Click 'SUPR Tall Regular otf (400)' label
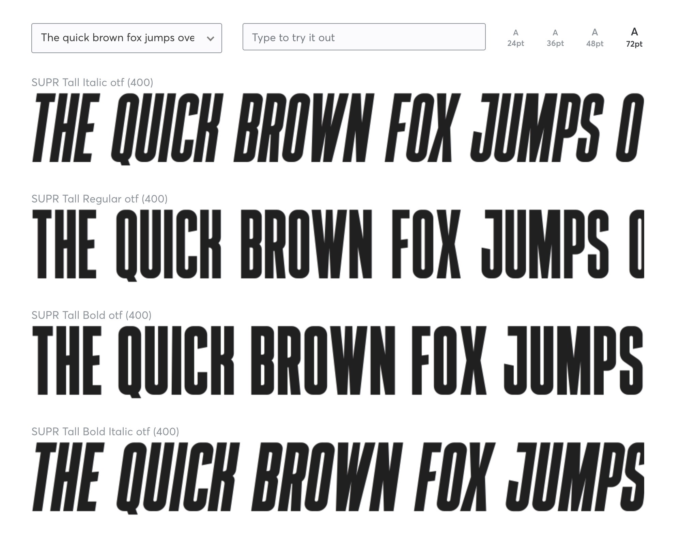This screenshot has height=537, width=682. [99, 199]
